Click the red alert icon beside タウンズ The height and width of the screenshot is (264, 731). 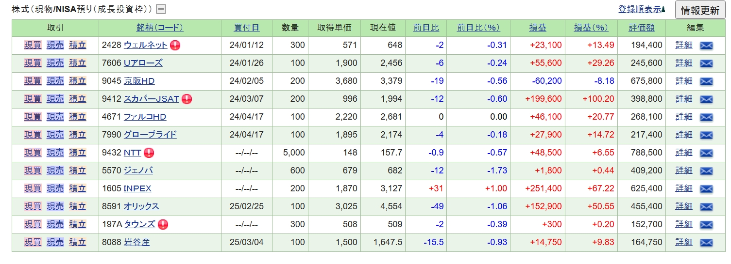coord(163,224)
